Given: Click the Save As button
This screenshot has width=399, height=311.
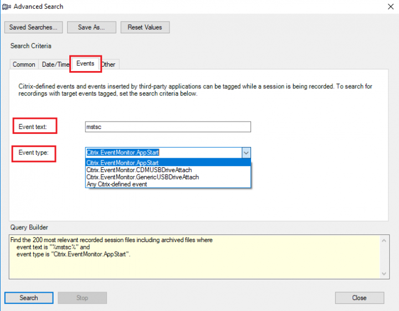Looking at the screenshot, I should click(x=92, y=27).
